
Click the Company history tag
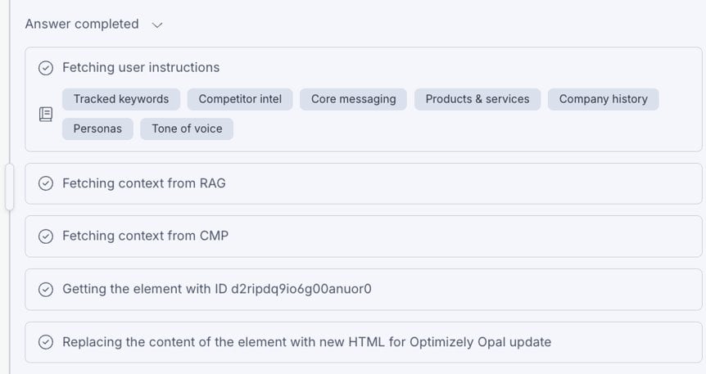pyautogui.click(x=603, y=99)
